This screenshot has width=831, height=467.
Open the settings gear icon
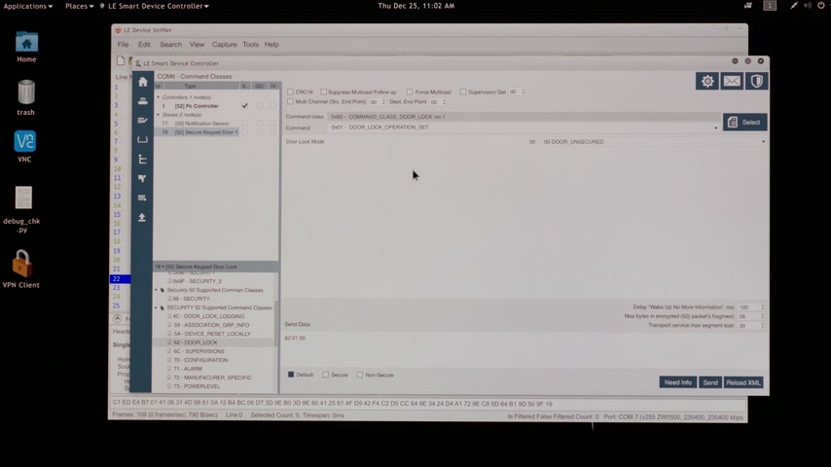tap(707, 82)
